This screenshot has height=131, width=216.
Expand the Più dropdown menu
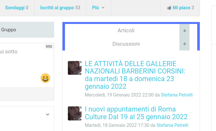pos(98,8)
